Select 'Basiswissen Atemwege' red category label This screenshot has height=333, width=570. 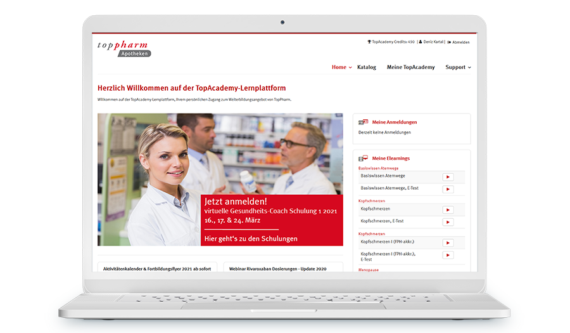(x=379, y=168)
